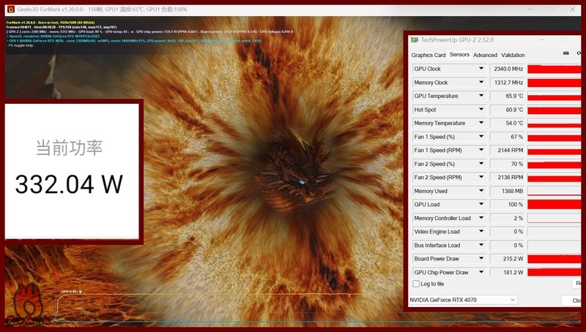Image resolution: width=586 pixels, height=332 pixels.
Task: Click the FurMark flame icon in title bar
Action: point(11,9)
